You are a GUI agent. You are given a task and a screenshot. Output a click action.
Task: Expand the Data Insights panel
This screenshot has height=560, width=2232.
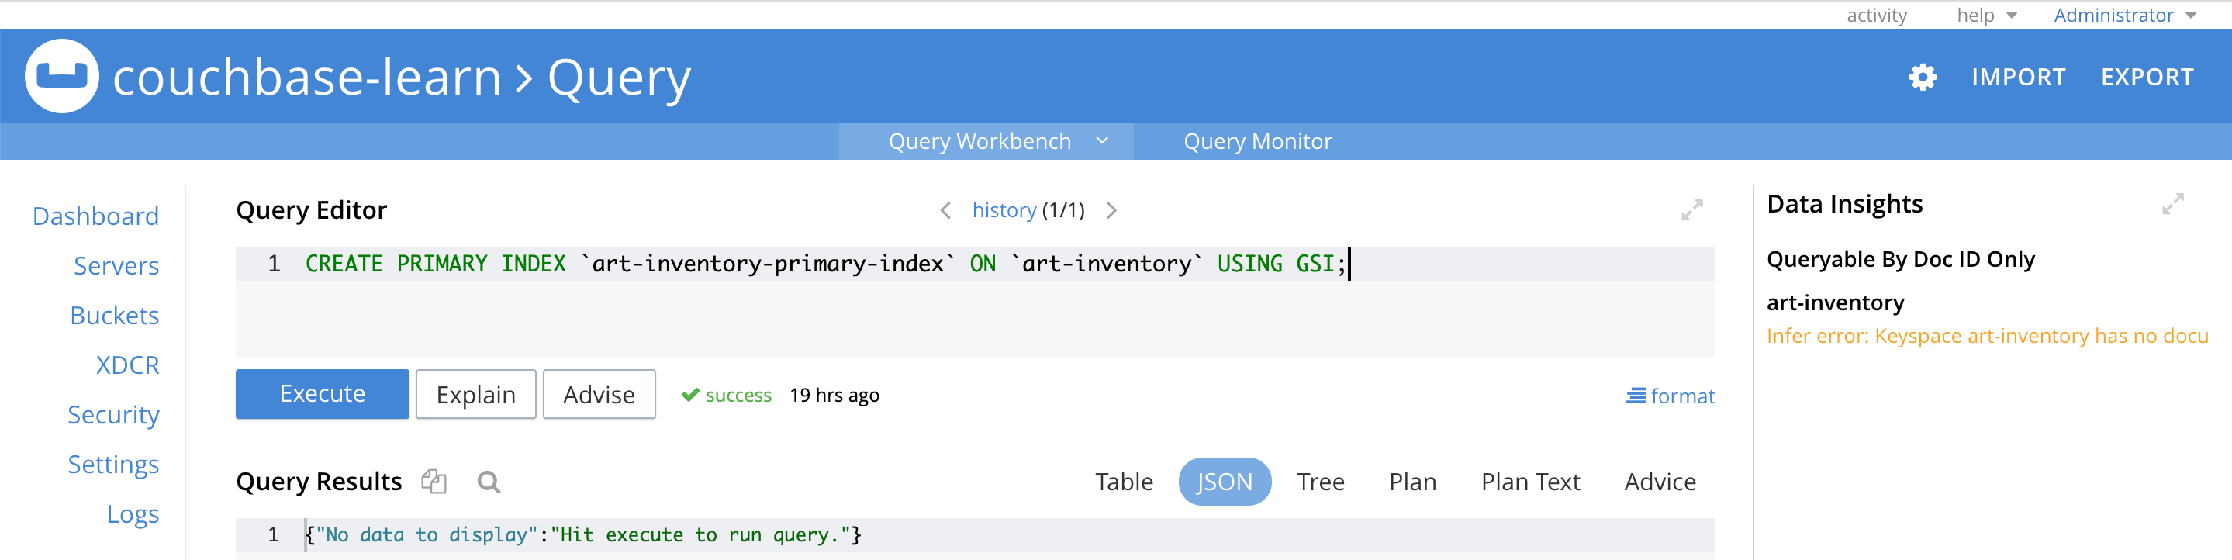click(x=2172, y=204)
